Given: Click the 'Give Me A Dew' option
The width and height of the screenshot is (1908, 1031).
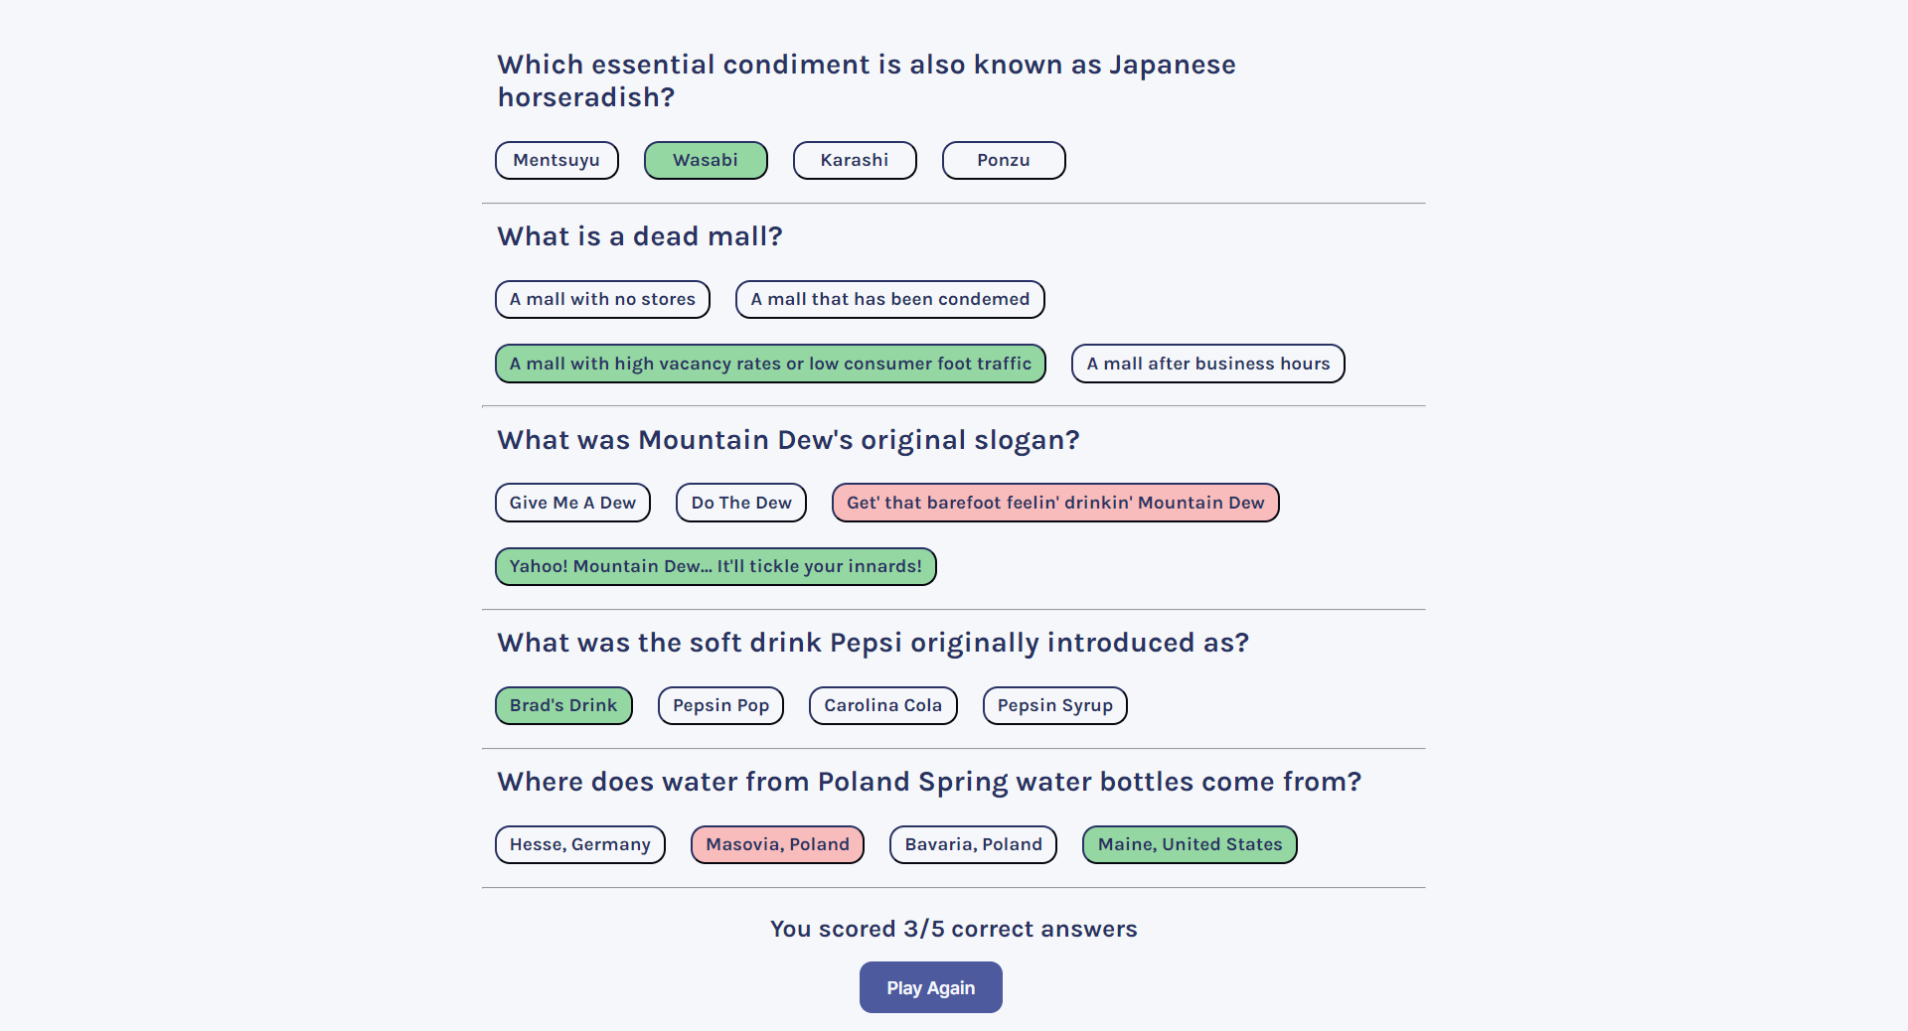Looking at the screenshot, I should click(572, 503).
